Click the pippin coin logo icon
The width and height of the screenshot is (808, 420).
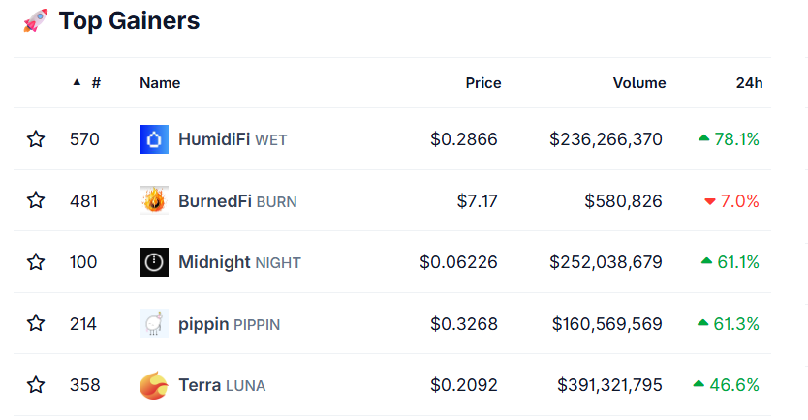click(154, 323)
